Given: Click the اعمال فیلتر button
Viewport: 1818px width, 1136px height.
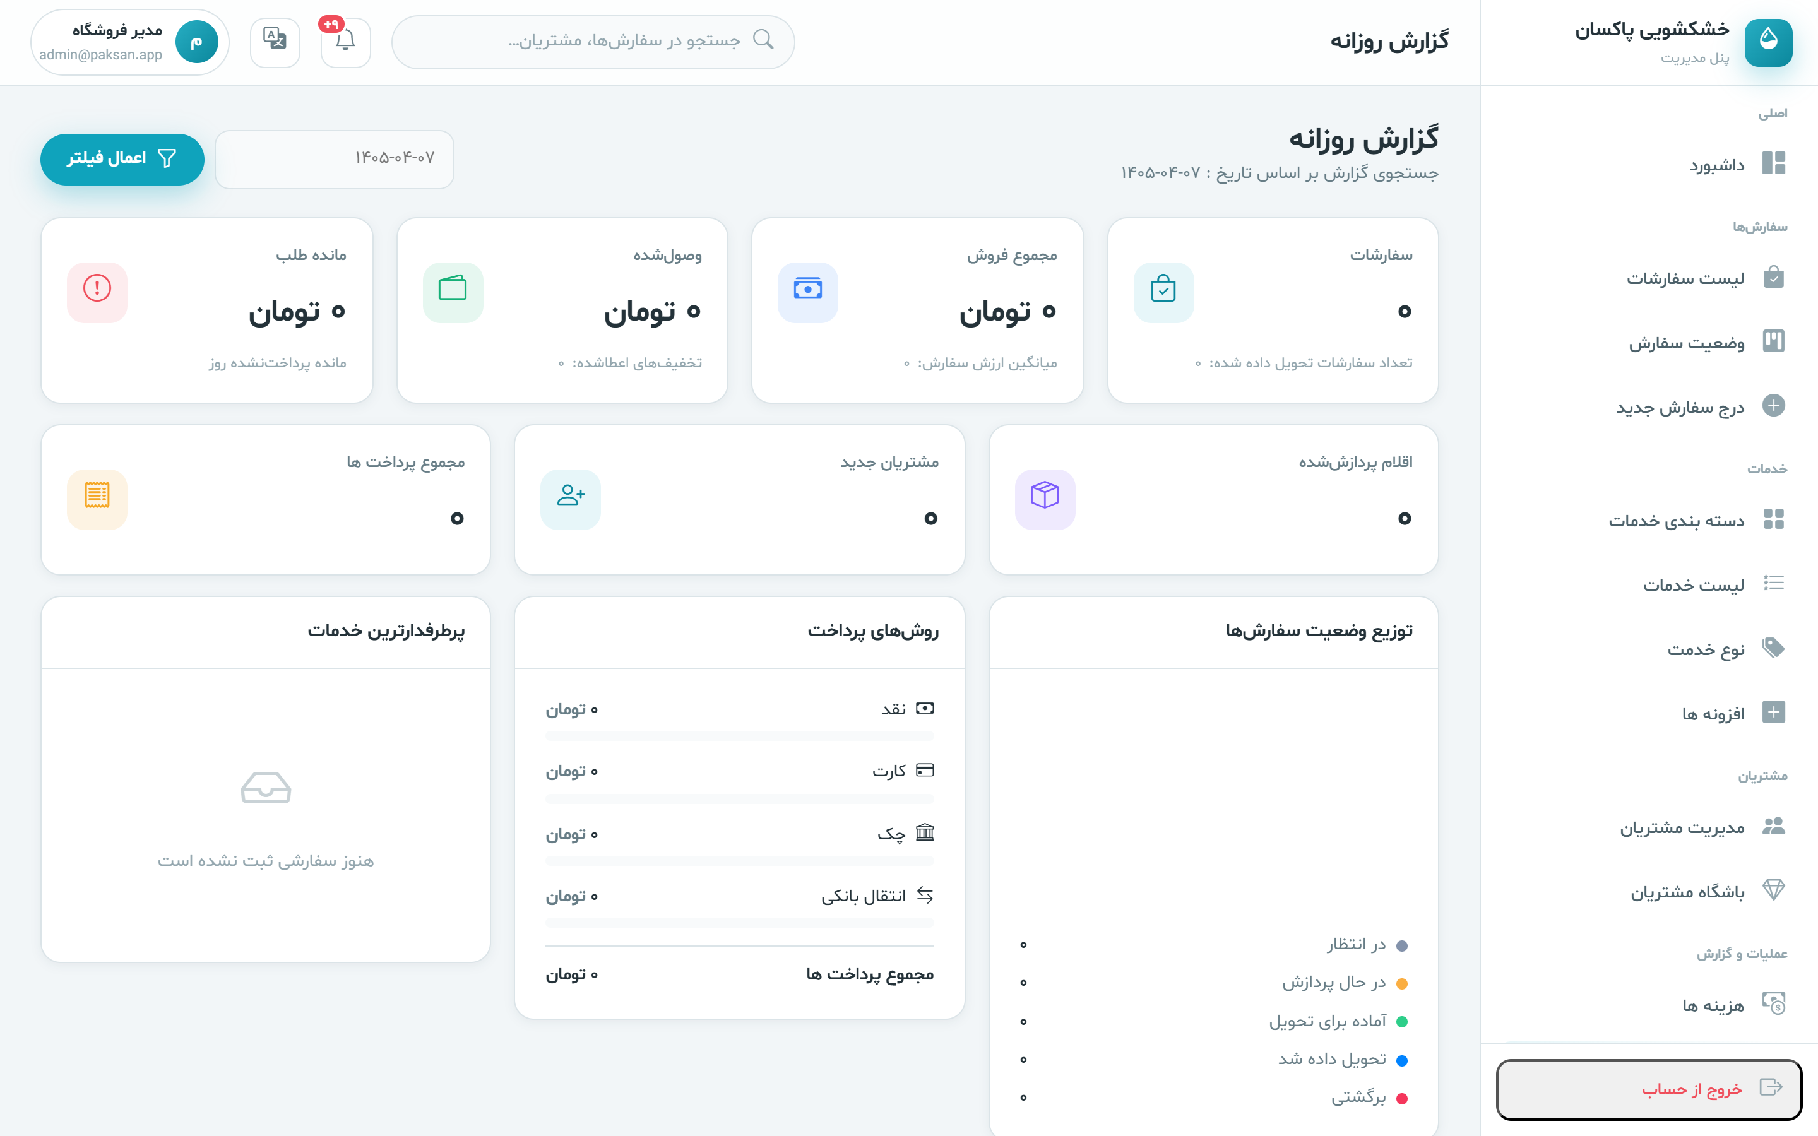Looking at the screenshot, I should coord(122,159).
